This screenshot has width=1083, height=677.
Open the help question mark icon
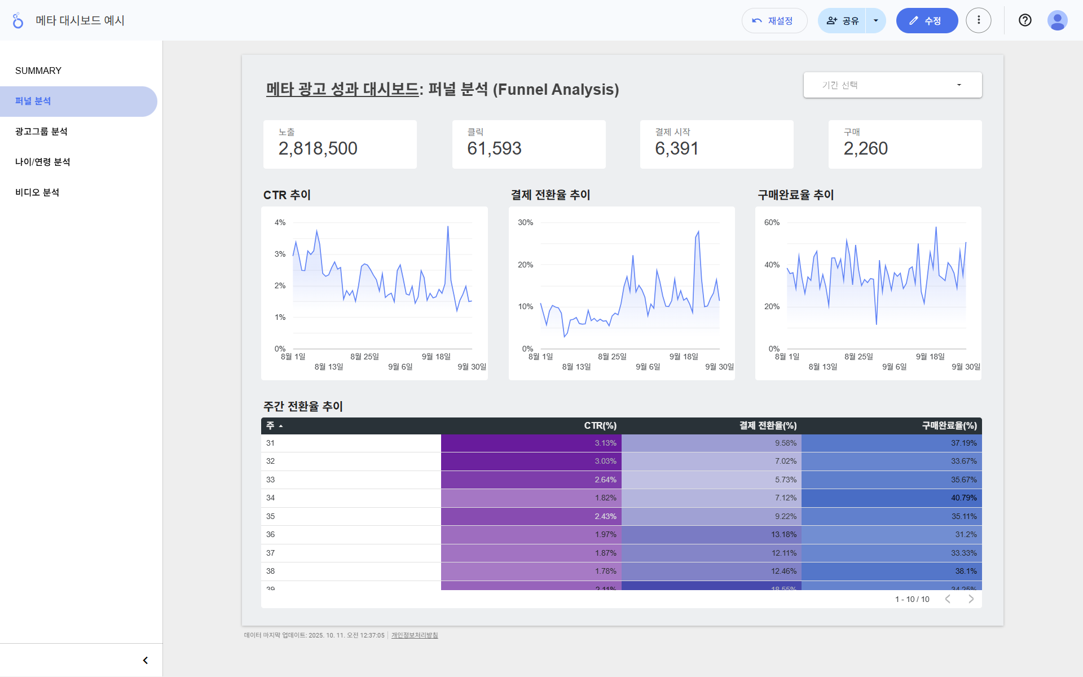pyautogui.click(x=1024, y=21)
